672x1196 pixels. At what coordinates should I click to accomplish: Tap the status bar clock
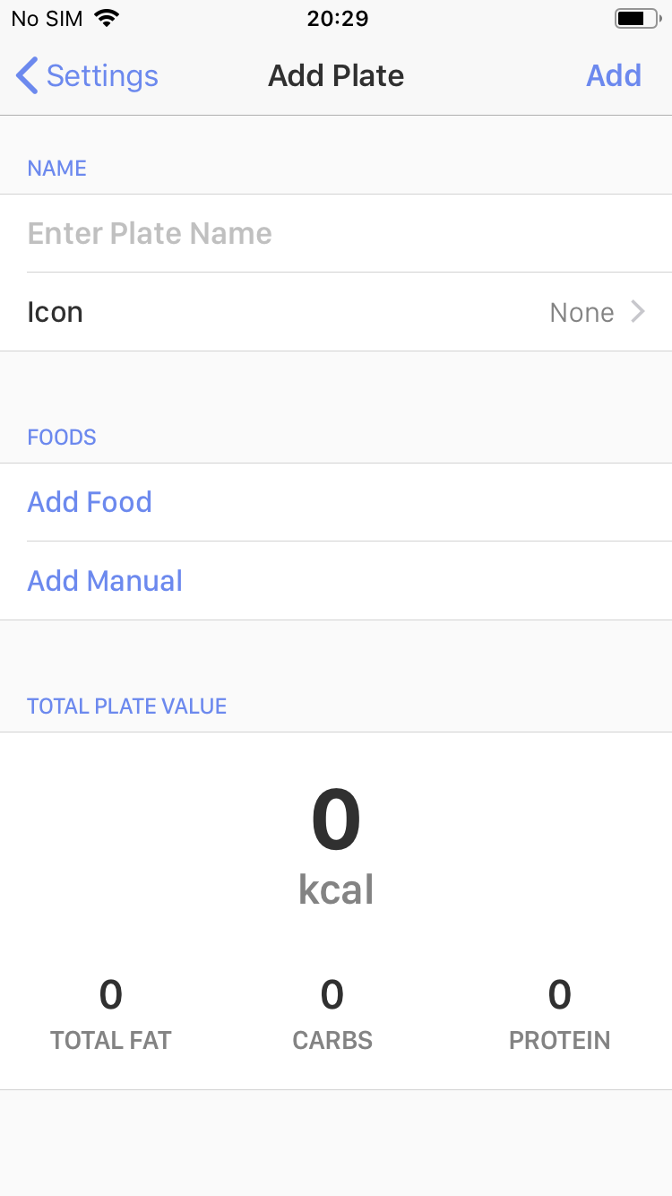336,18
